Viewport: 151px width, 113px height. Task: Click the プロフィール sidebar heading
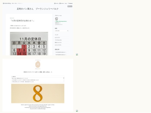tap(58, 16)
